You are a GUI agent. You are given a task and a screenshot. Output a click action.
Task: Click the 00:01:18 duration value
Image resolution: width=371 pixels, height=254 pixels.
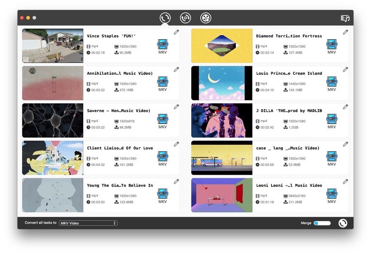click(267, 202)
